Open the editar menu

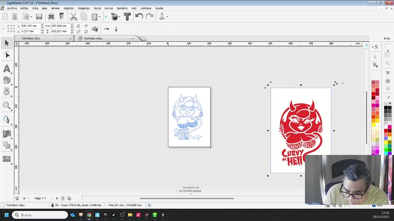click(24, 8)
